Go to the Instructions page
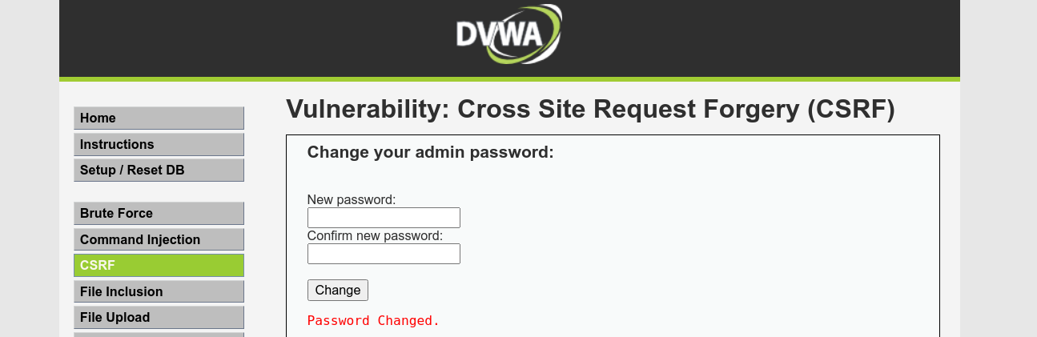Viewport: 1037px width, 337px height. [x=159, y=145]
